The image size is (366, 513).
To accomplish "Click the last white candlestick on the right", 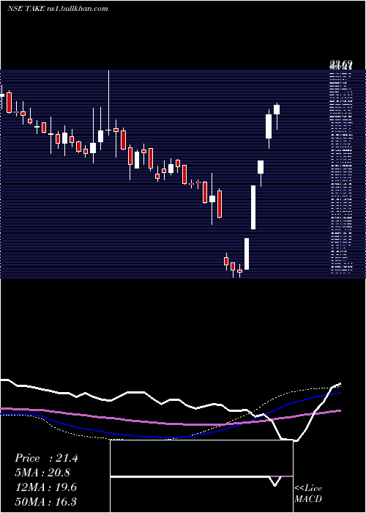I will [x=277, y=110].
